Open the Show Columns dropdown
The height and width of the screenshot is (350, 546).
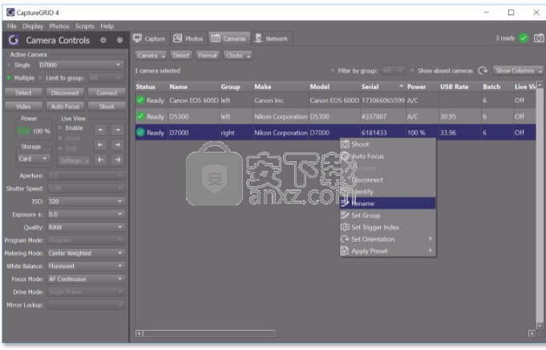pyautogui.click(x=518, y=71)
